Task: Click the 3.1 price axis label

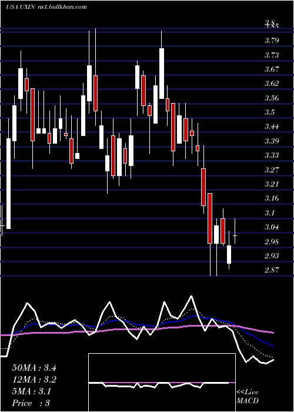Action: click(269, 212)
